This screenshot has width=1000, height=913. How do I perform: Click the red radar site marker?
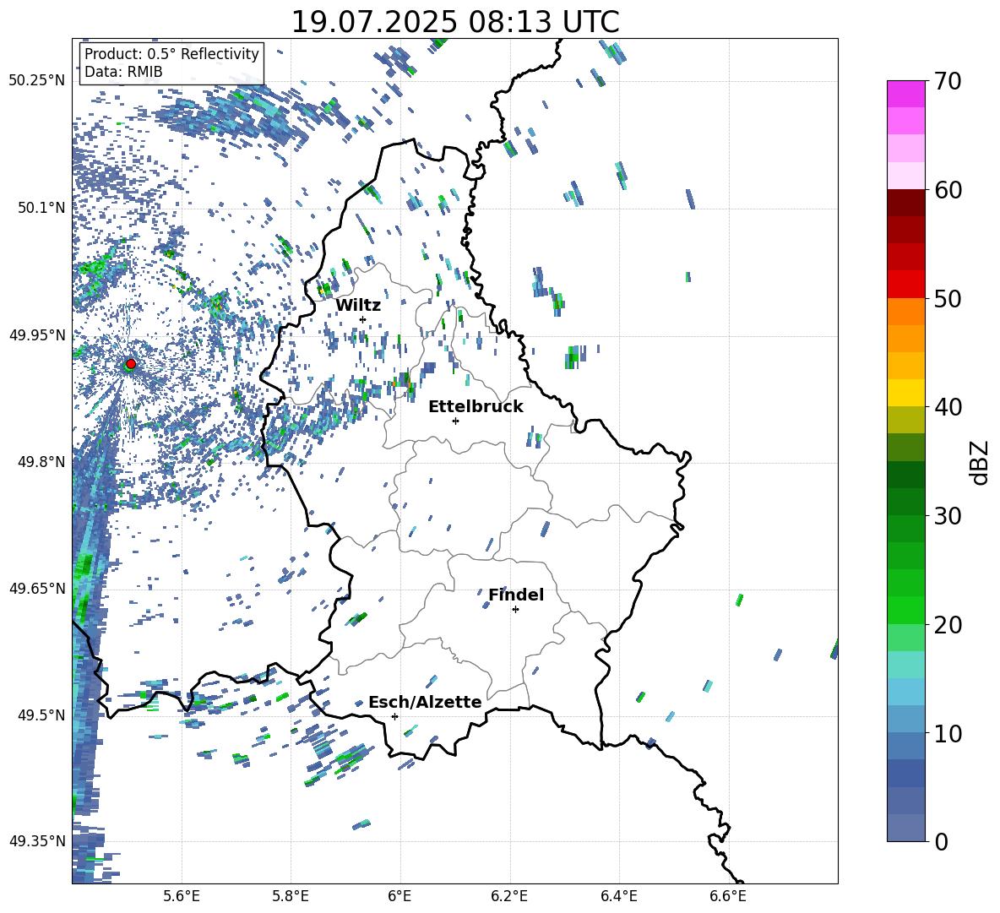click(x=131, y=364)
